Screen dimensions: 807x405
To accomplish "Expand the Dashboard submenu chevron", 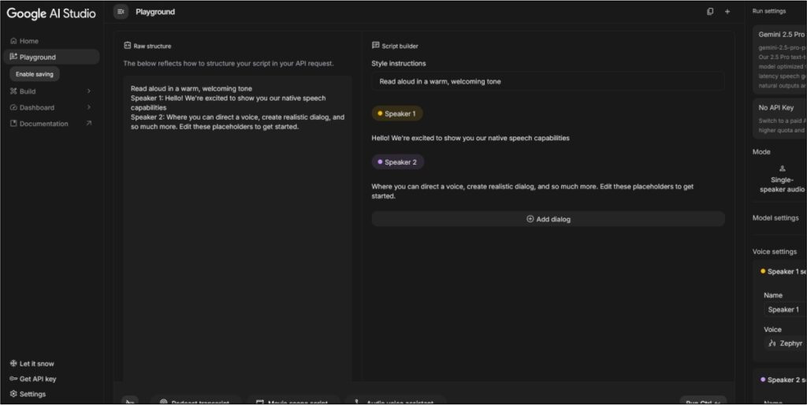I will point(88,108).
